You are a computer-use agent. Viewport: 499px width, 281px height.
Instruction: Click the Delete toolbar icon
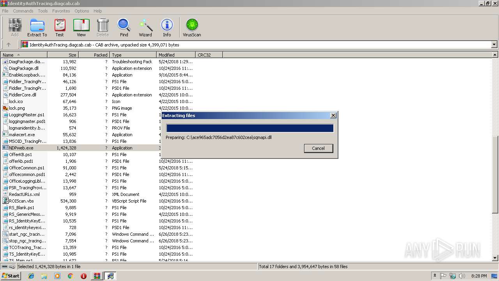pyautogui.click(x=103, y=27)
